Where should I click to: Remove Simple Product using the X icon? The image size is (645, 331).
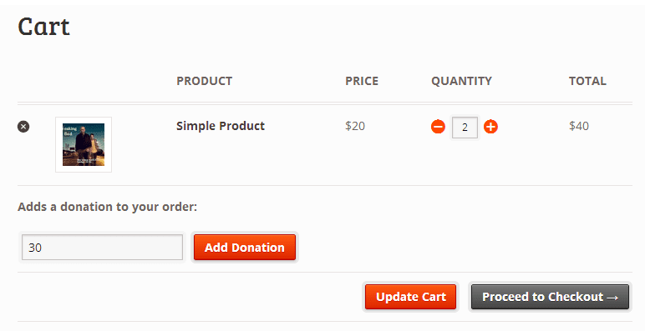23,127
